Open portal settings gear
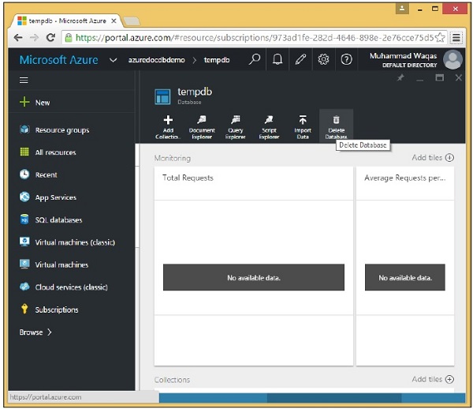The image size is (473, 409). tap(323, 59)
